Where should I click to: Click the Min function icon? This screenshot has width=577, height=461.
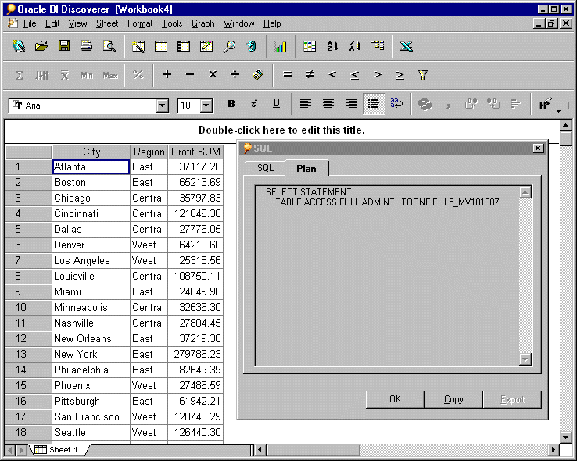click(87, 75)
